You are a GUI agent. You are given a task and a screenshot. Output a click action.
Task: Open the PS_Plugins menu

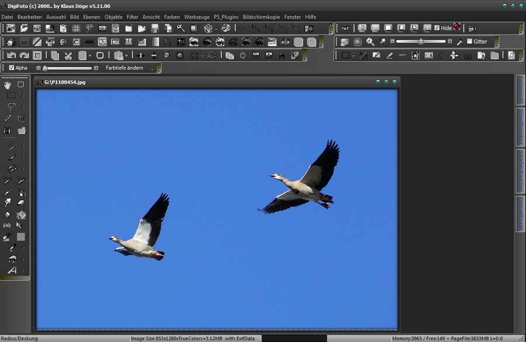point(226,17)
